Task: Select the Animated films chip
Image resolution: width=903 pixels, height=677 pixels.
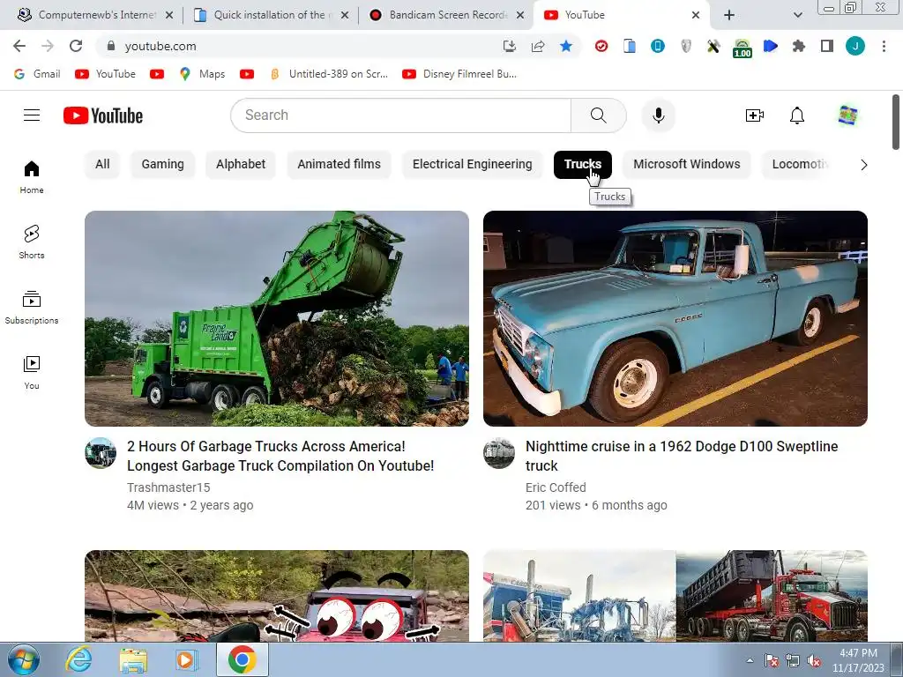Action: point(340,164)
